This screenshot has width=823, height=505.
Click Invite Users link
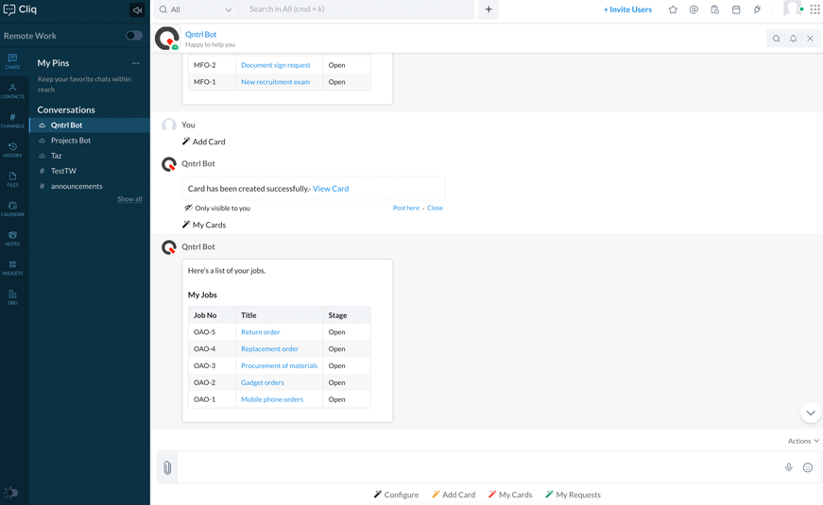[x=627, y=9]
